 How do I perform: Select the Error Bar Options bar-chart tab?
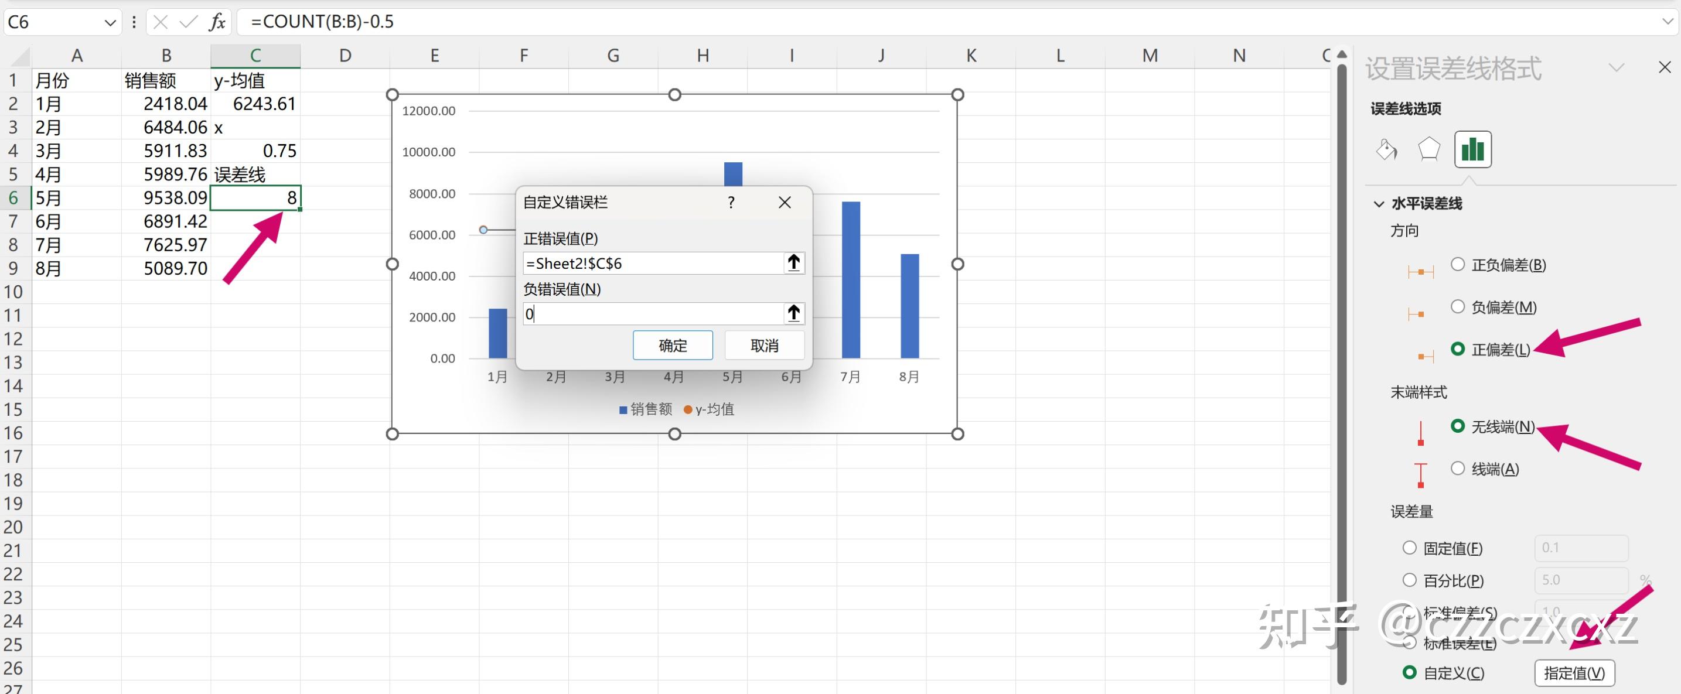(1472, 149)
